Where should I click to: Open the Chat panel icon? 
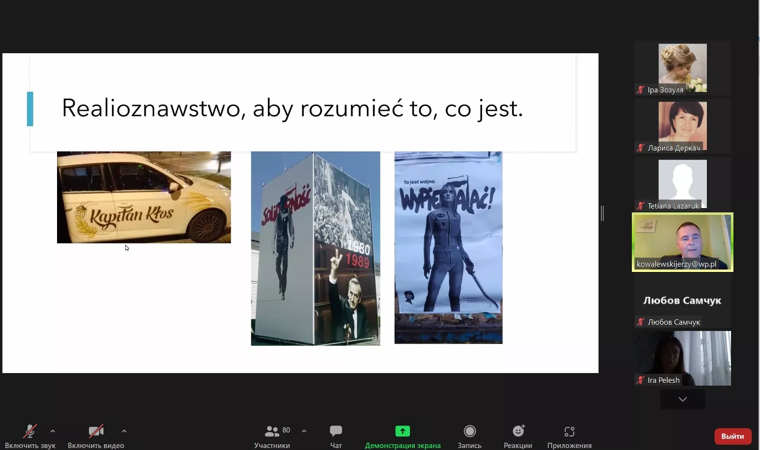(336, 431)
